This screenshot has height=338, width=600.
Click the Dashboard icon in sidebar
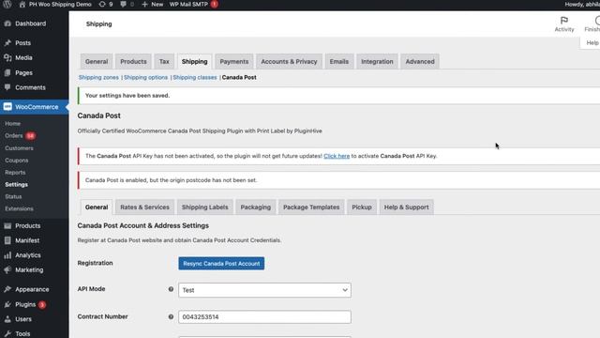pos(7,23)
